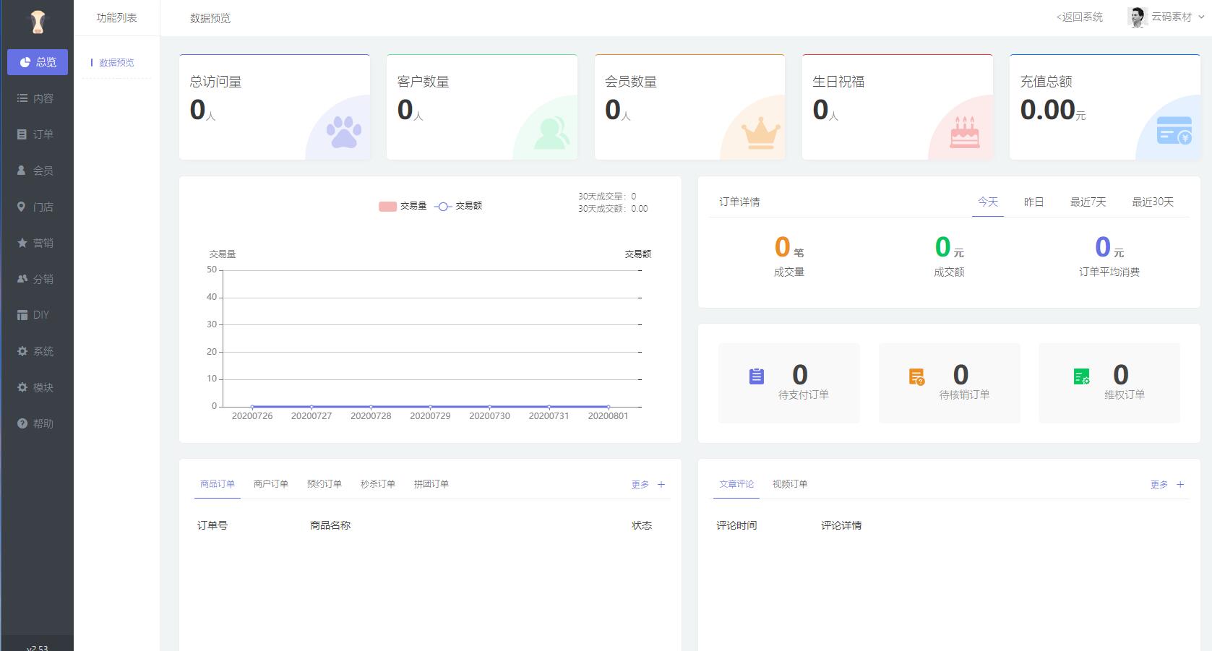
Task: Open the 帮助 help question icon
Action: pyautogui.click(x=22, y=423)
